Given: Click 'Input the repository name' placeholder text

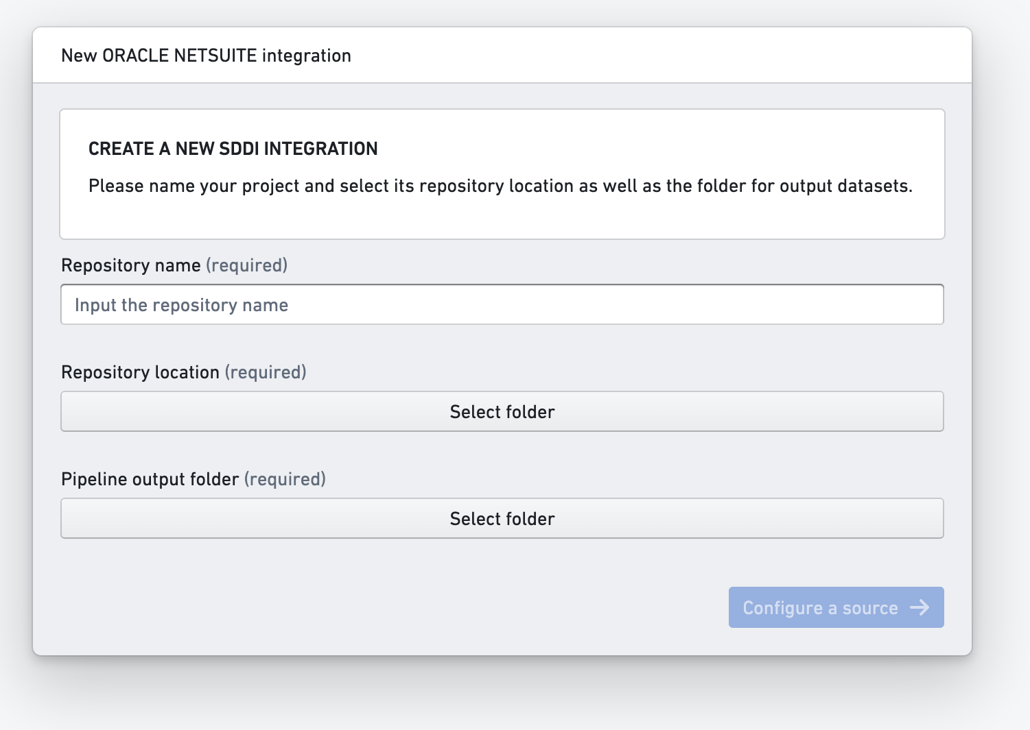Looking at the screenshot, I should (181, 305).
